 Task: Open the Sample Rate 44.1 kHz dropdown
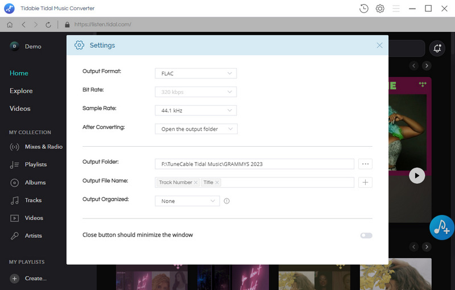(196, 110)
